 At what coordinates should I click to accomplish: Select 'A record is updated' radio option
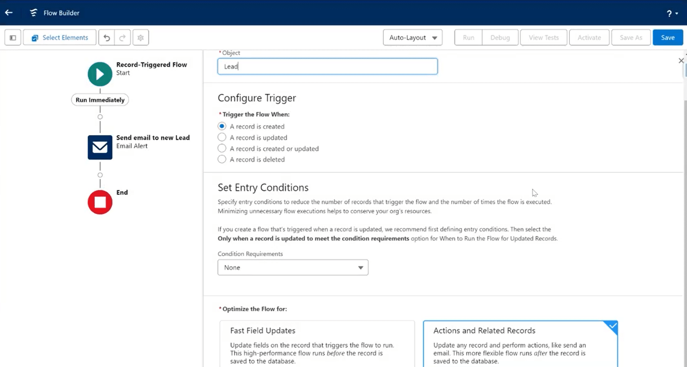coord(222,138)
